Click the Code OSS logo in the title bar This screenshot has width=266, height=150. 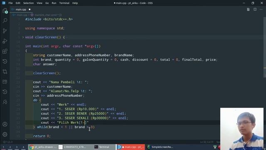(4, 3)
